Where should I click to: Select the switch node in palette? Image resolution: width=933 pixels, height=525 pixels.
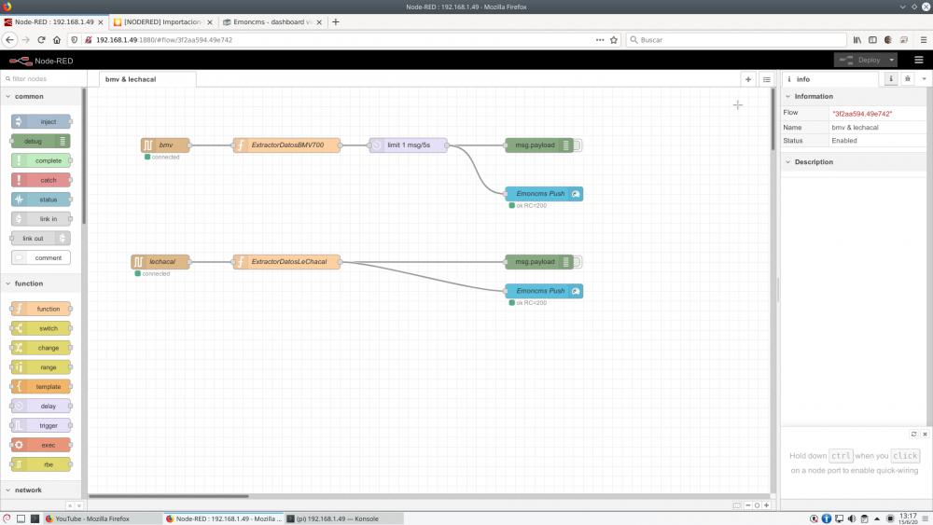41,328
